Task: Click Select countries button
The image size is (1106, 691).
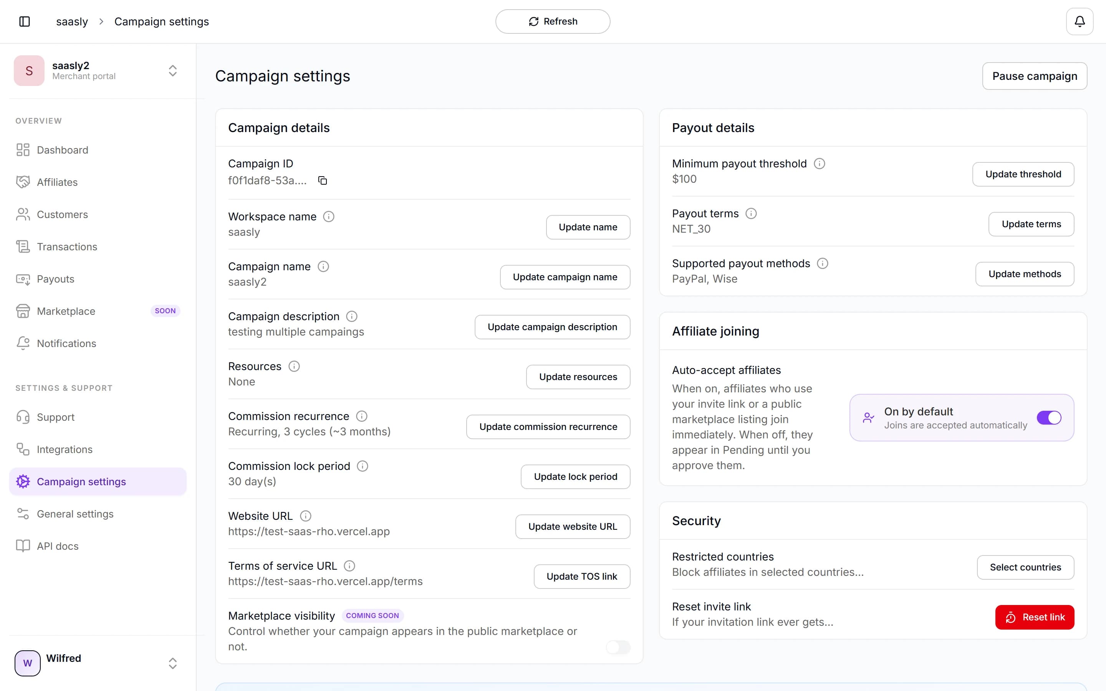Action: 1025,567
